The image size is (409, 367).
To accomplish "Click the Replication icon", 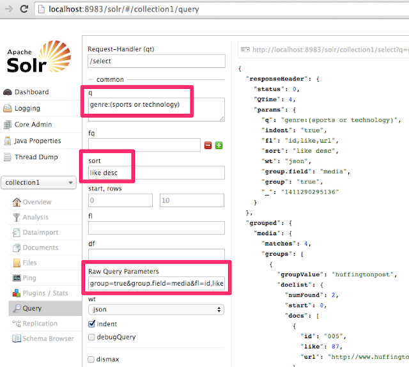I will pos(17,324).
